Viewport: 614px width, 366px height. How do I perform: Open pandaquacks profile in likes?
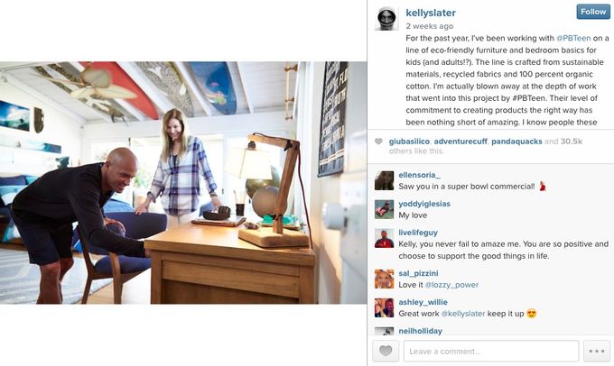click(x=516, y=142)
